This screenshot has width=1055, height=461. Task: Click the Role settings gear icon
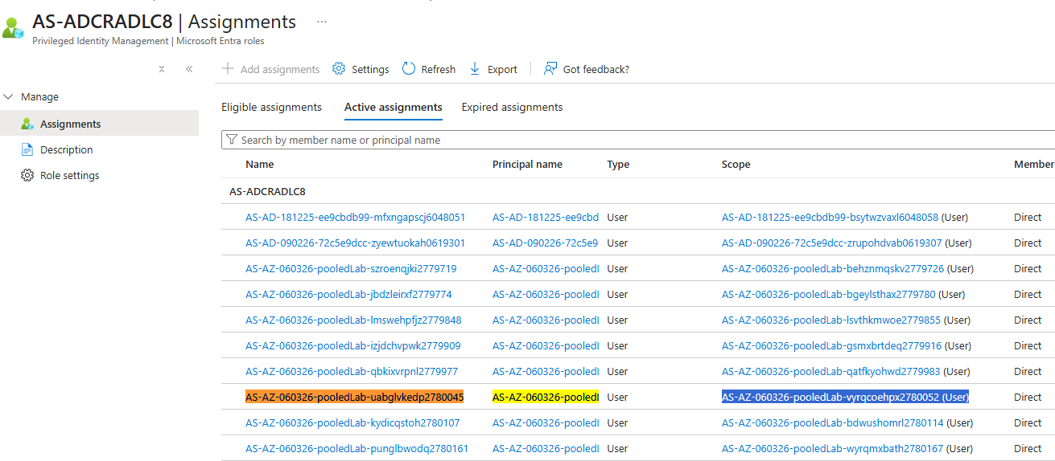[x=27, y=175]
